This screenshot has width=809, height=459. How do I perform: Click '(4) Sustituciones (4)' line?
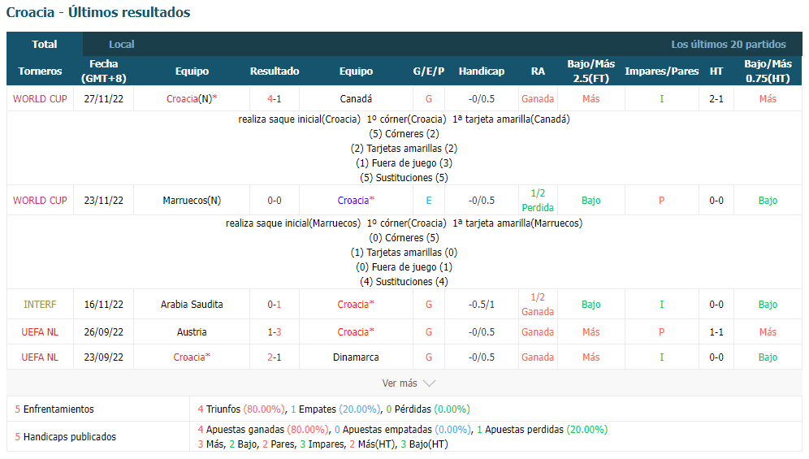click(404, 282)
